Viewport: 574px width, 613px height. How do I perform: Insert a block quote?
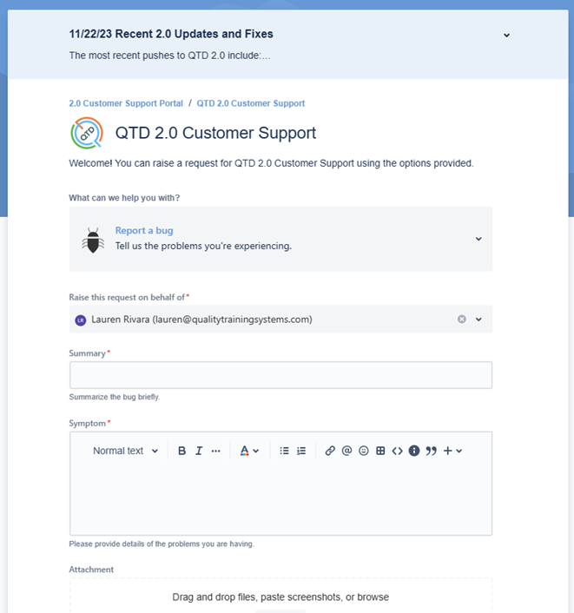coord(431,451)
